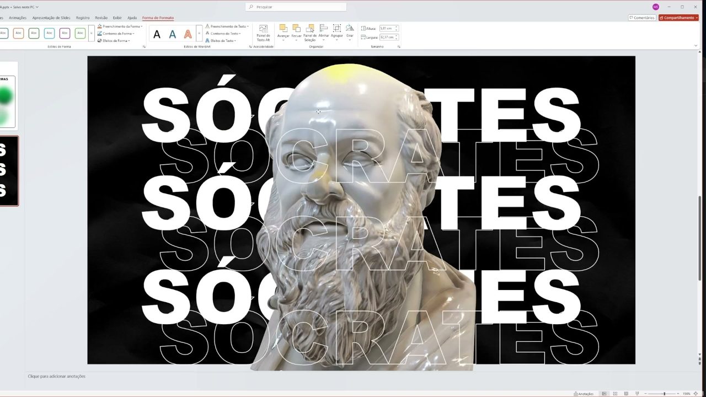The width and height of the screenshot is (706, 397).
Task: Apply the blue WordArt style A
Action: (172, 34)
